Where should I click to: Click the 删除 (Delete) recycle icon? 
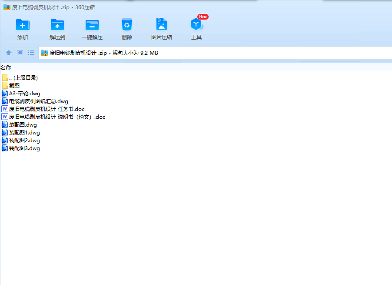[x=127, y=24]
